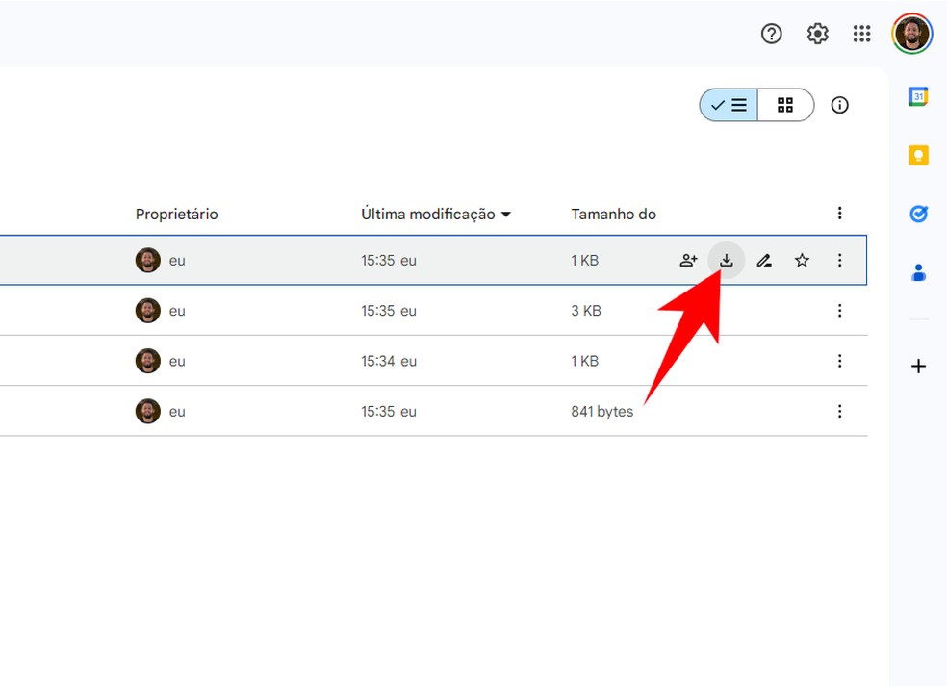The height and width of the screenshot is (686, 947).
Task: Open the help menu
Action: point(771,34)
